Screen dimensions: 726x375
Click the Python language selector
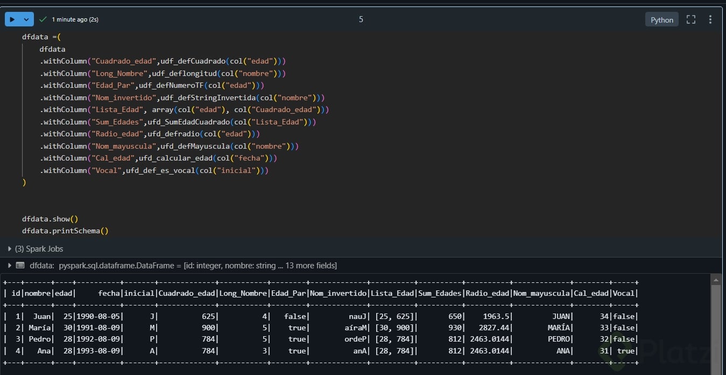pyautogui.click(x=662, y=19)
